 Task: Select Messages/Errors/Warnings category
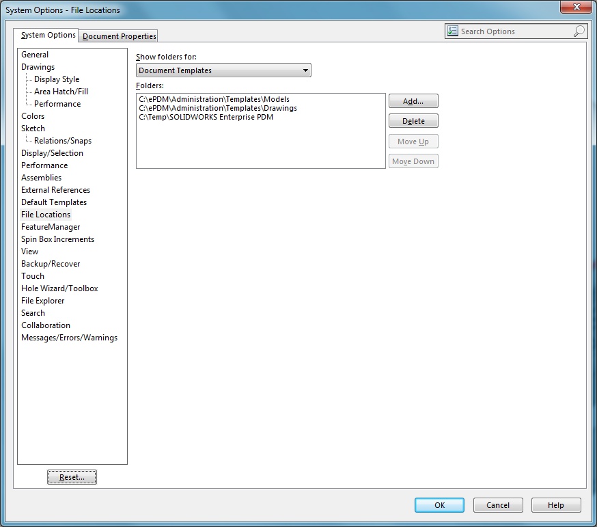tap(69, 338)
